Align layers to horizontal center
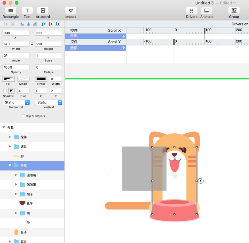This screenshot has width=249, height=243. [29, 24]
